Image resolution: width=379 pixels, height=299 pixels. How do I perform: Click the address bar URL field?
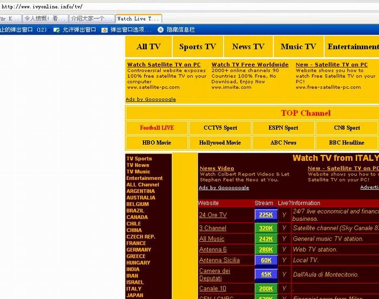click(x=188, y=6)
